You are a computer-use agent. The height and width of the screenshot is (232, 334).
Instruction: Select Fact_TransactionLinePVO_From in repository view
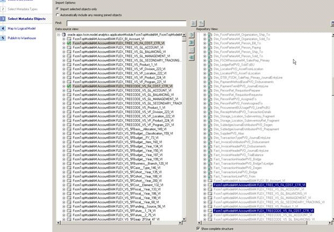coord(234,176)
